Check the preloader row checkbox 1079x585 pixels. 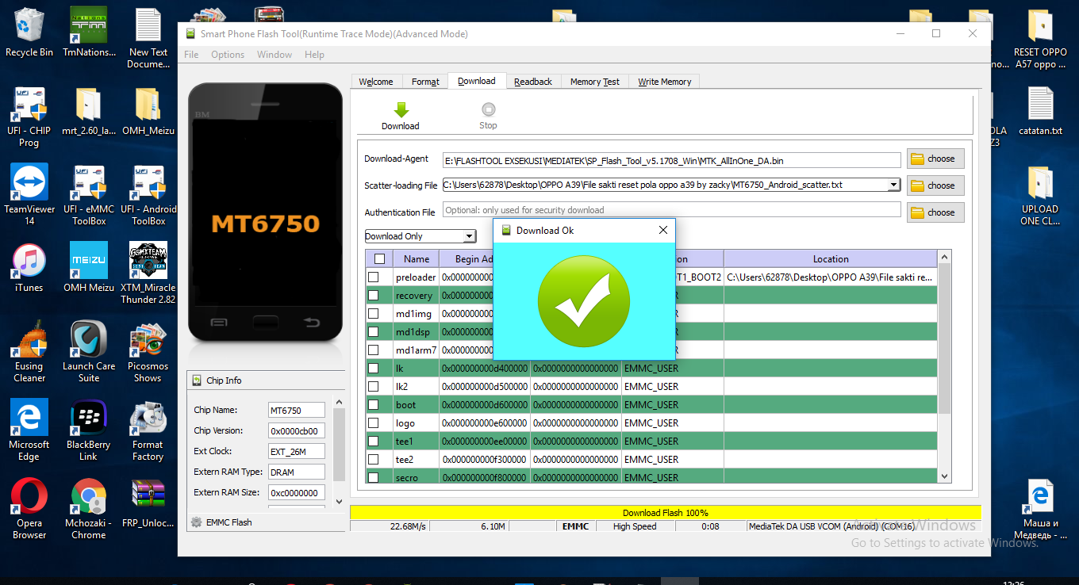tap(373, 277)
